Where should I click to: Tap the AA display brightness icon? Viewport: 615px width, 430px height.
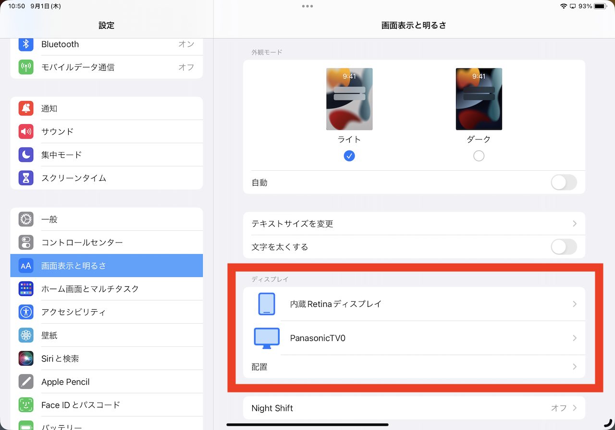[x=26, y=266]
